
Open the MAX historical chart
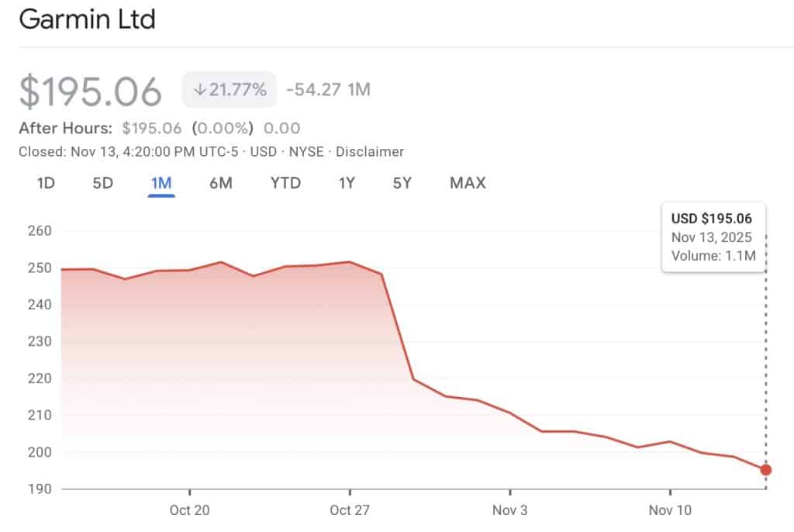click(x=466, y=183)
